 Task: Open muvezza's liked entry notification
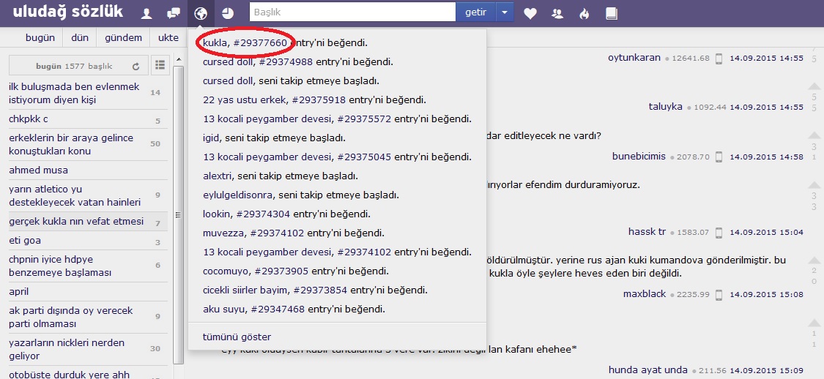293,233
